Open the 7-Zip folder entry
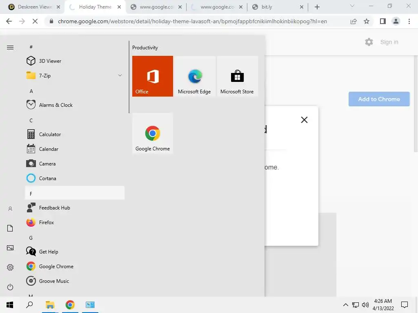 (x=75, y=75)
